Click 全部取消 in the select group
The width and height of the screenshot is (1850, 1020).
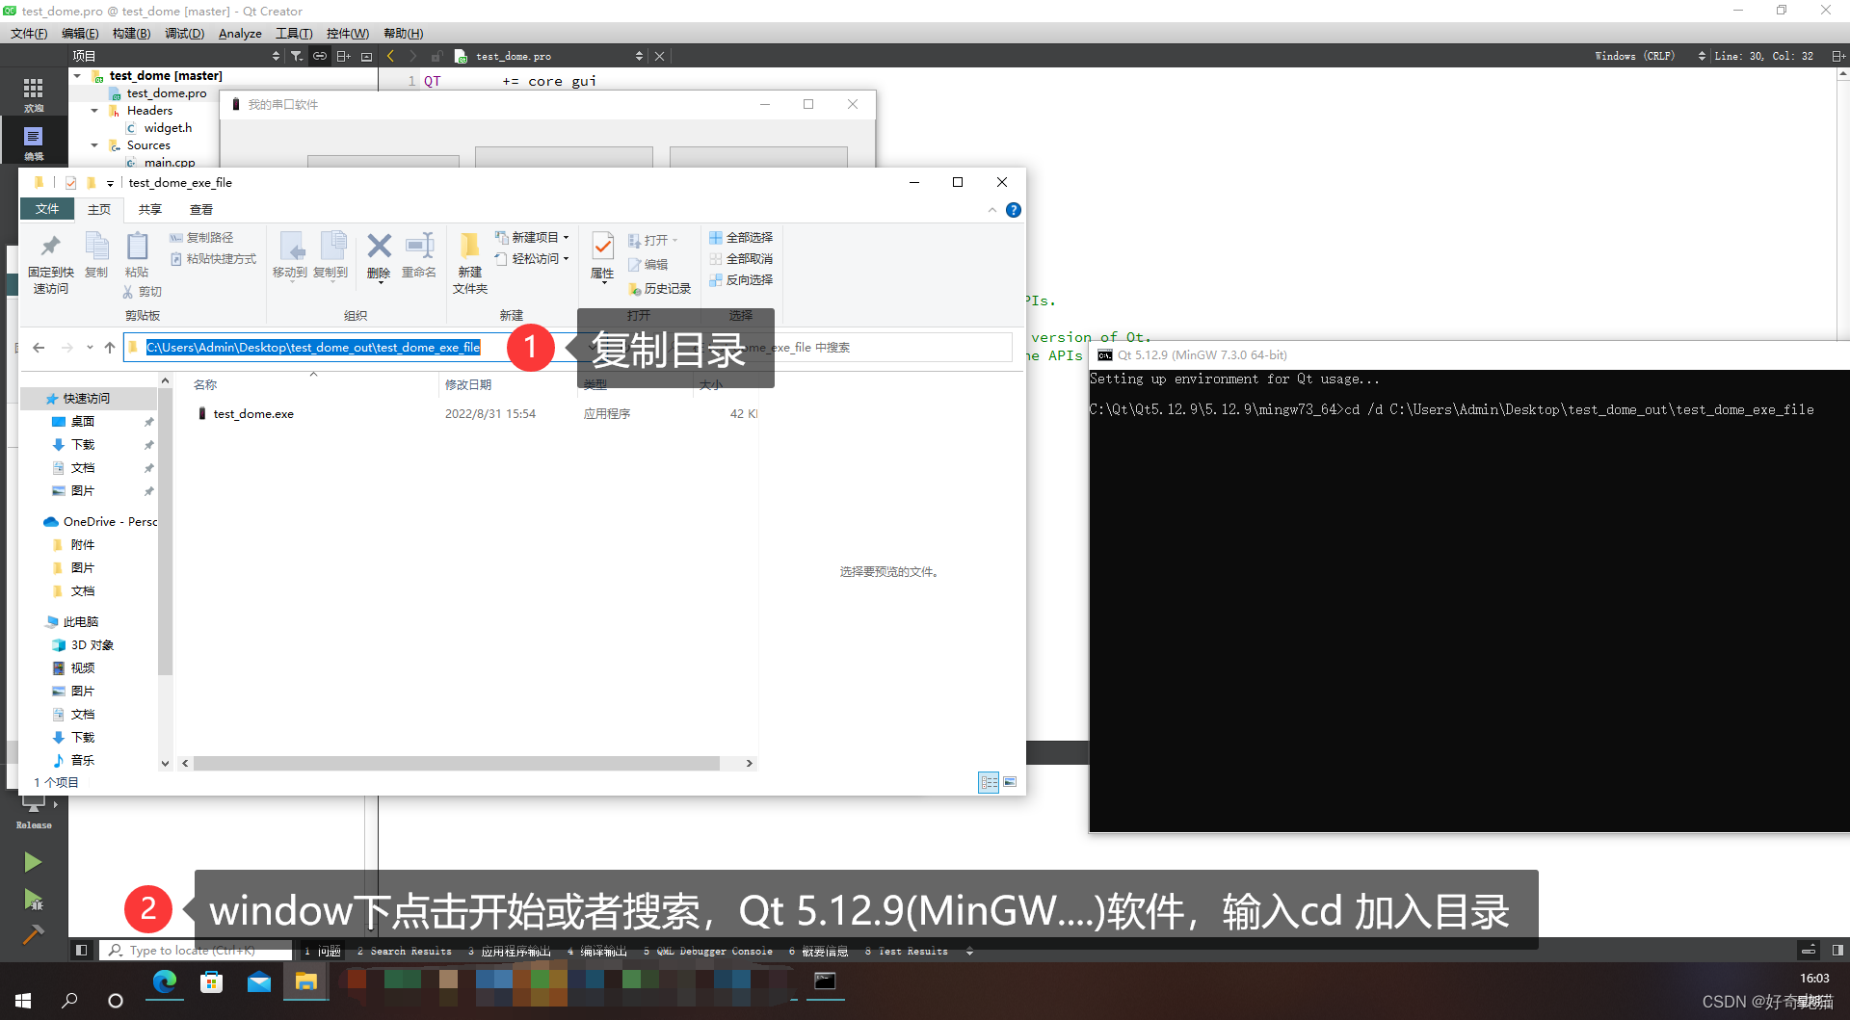pyautogui.click(x=741, y=258)
